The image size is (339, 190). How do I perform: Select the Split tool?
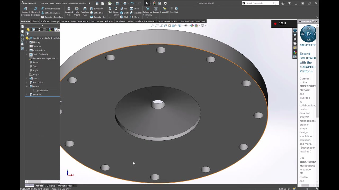point(176,10)
